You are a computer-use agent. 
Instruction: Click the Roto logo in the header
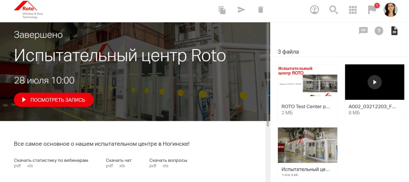[x=29, y=10]
